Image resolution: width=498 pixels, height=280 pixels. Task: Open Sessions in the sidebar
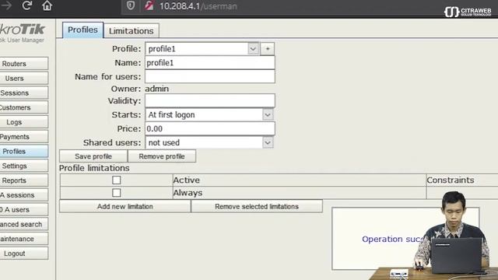pos(24,93)
